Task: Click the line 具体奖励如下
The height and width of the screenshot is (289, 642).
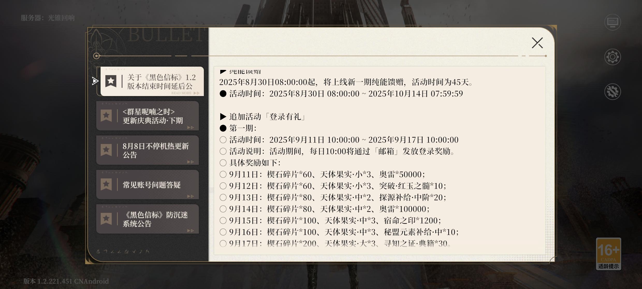Action: click(x=250, y=163)
